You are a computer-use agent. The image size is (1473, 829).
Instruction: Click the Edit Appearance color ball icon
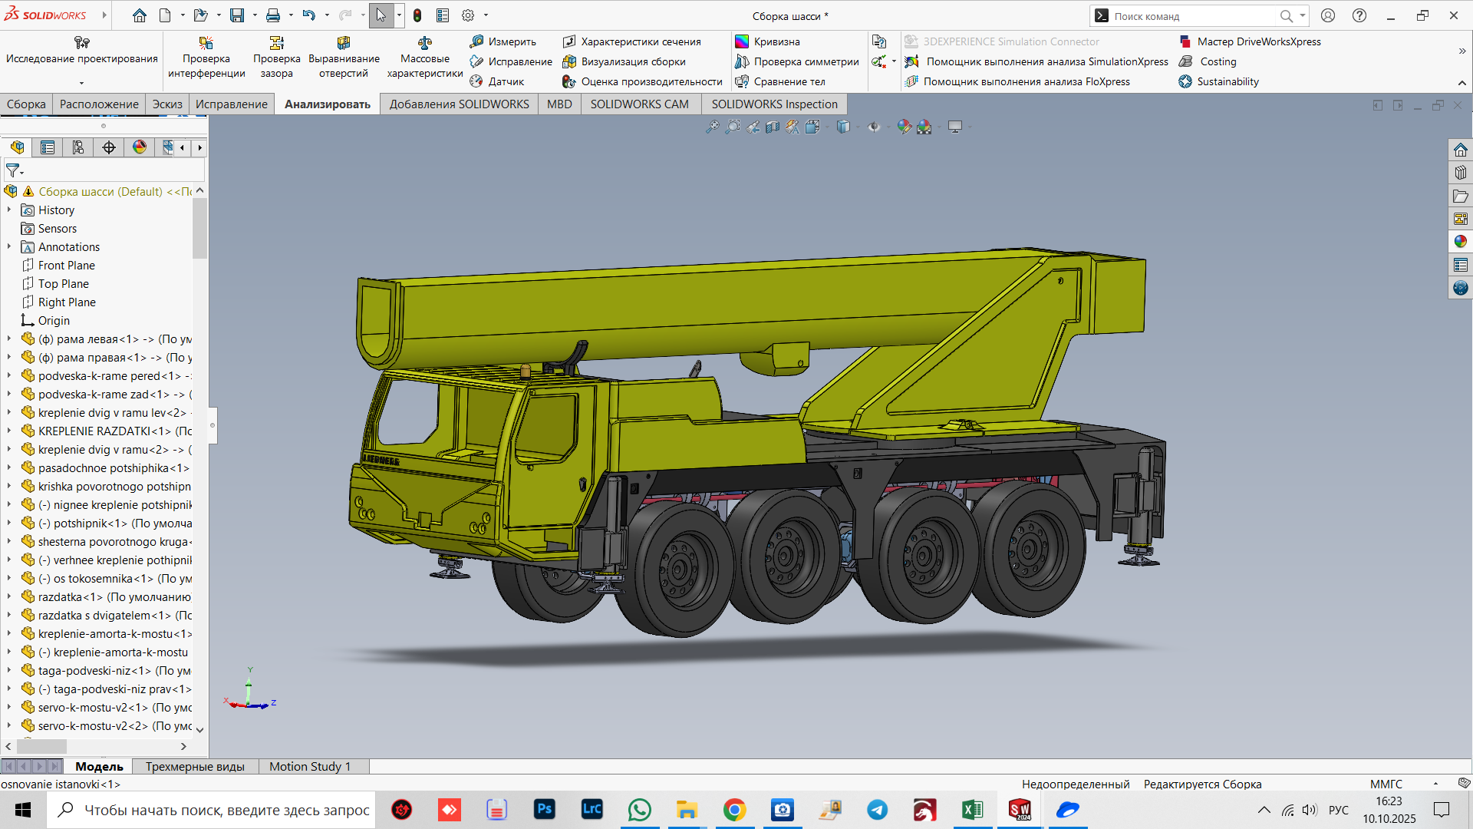(905, 127)
